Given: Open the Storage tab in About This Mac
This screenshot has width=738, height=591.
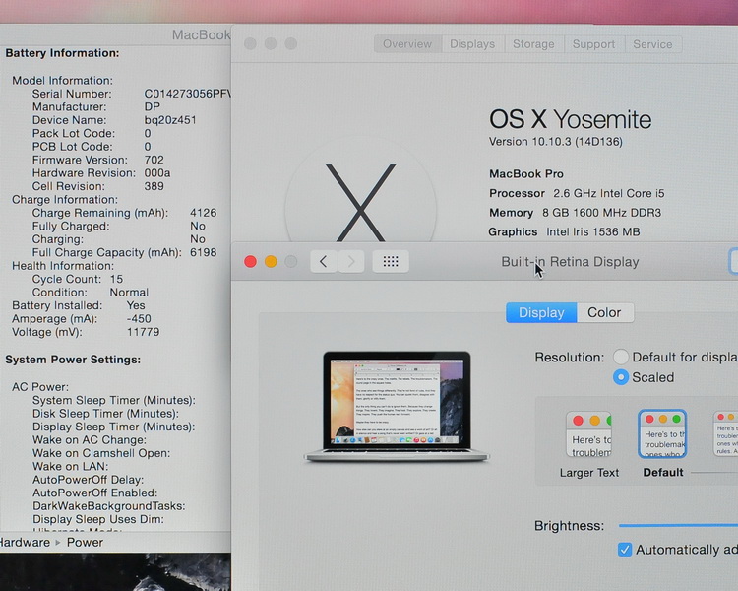Looking at the screenshot, I should point(533,43).
